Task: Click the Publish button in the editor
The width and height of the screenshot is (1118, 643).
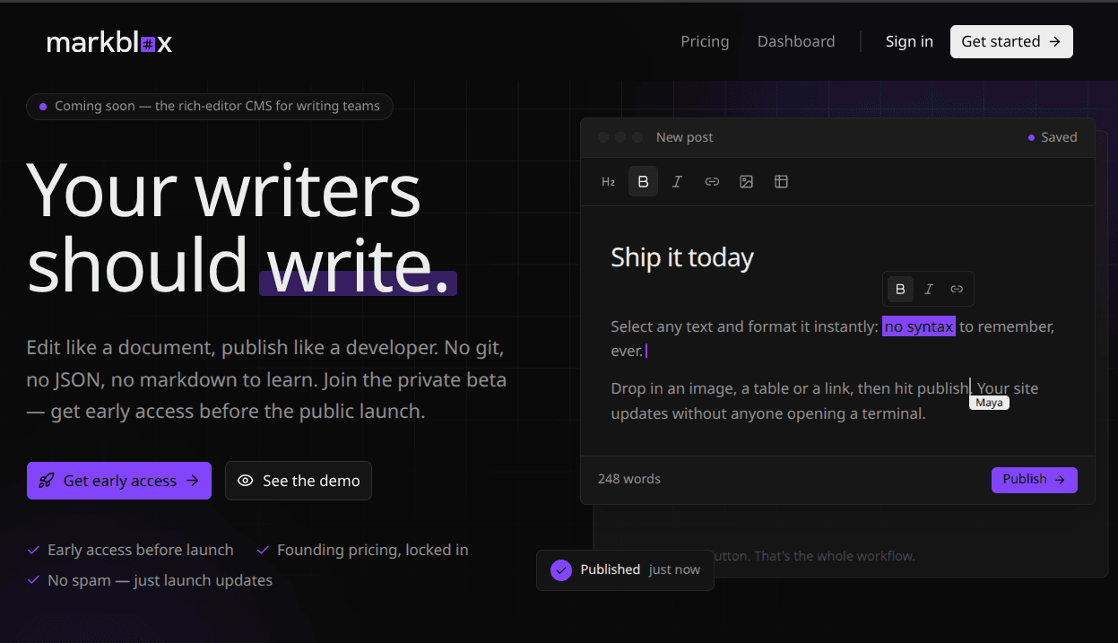Action: 1034,480
